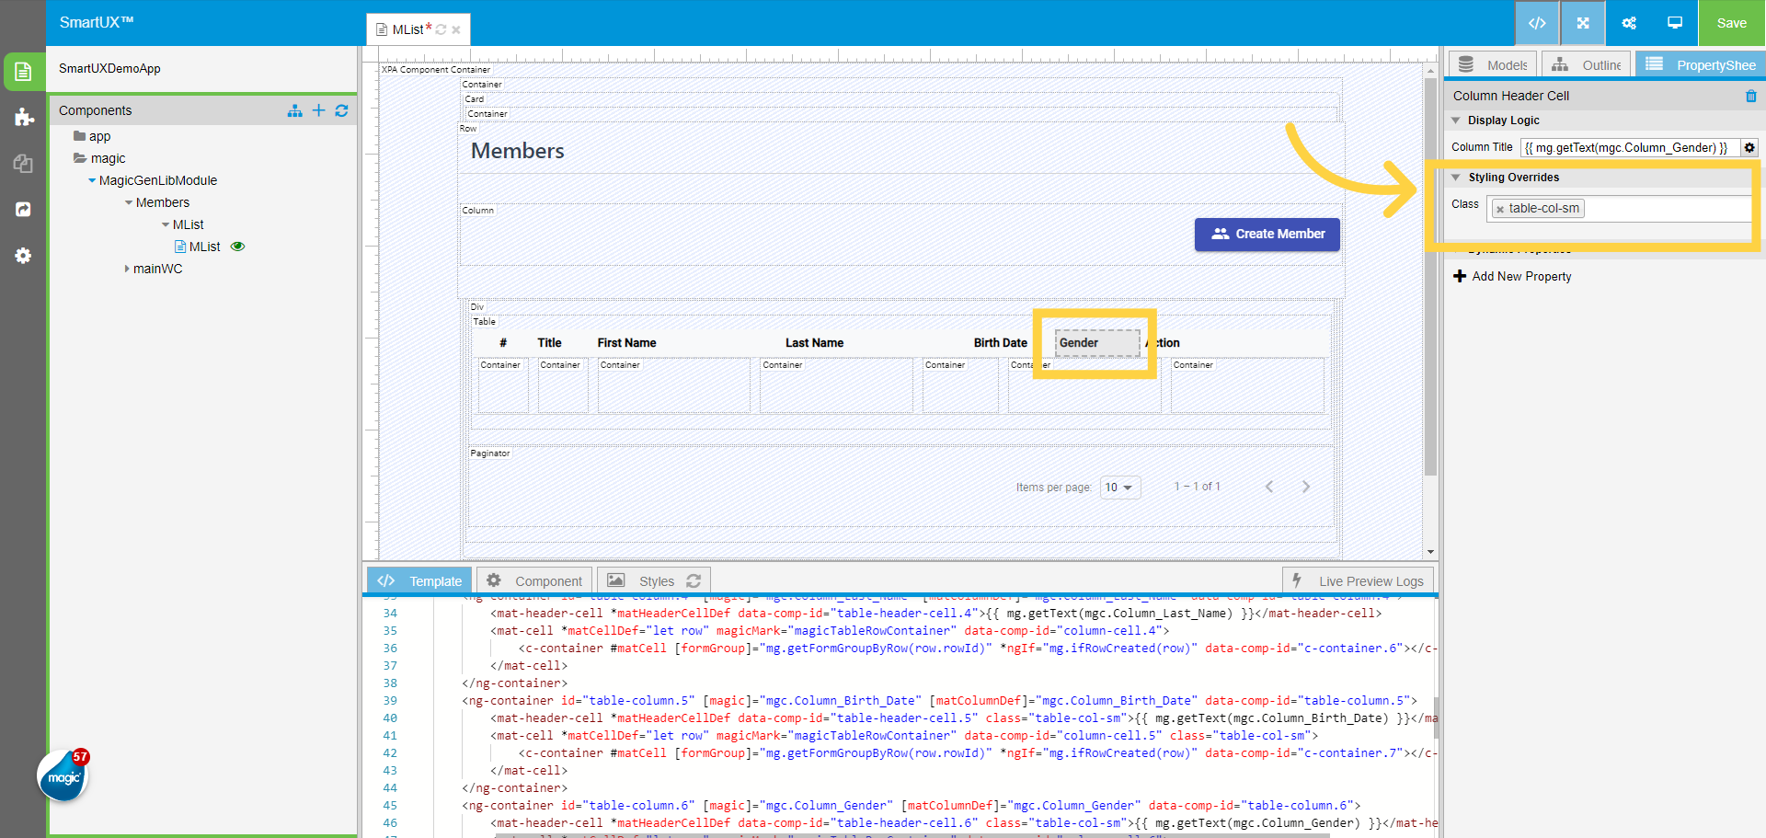Click the Save button
This screenshot has height=838, width=1766.
tap(1731, 23)
